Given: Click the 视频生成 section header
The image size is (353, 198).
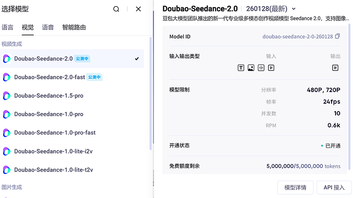Looking at the screenshot, I should tap(12, 44).
